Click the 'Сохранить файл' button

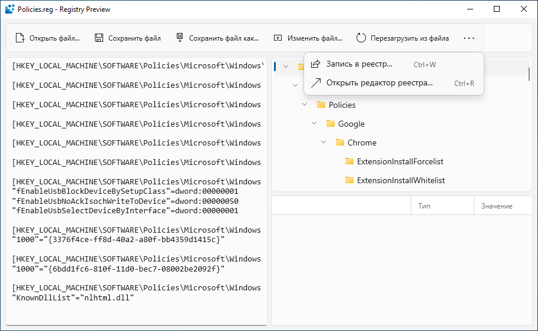click(x=128, y=38)
